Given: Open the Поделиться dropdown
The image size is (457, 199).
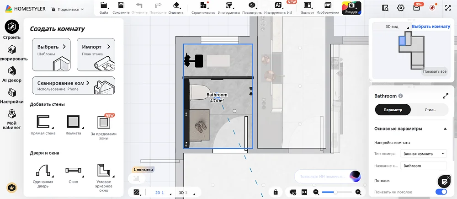Looking at the screenshot, I should 69,9.
